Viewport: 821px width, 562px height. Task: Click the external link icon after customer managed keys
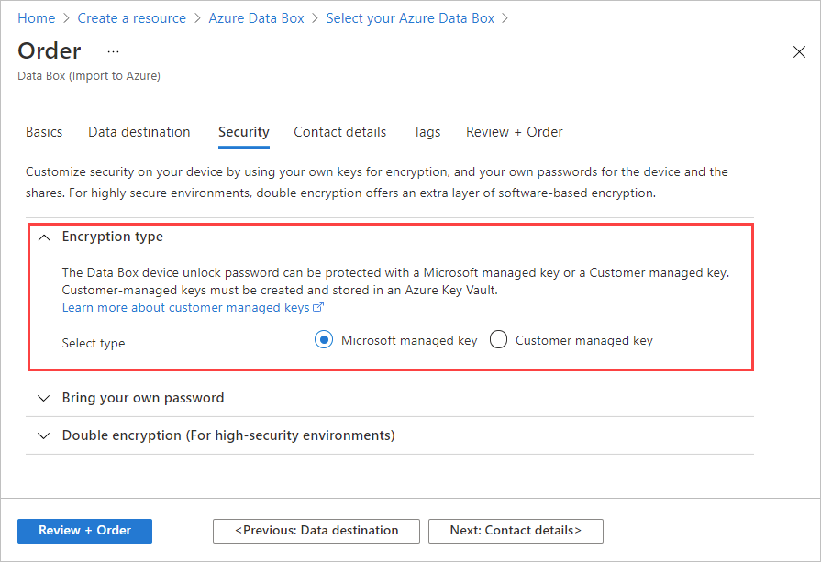click(318, 306)
